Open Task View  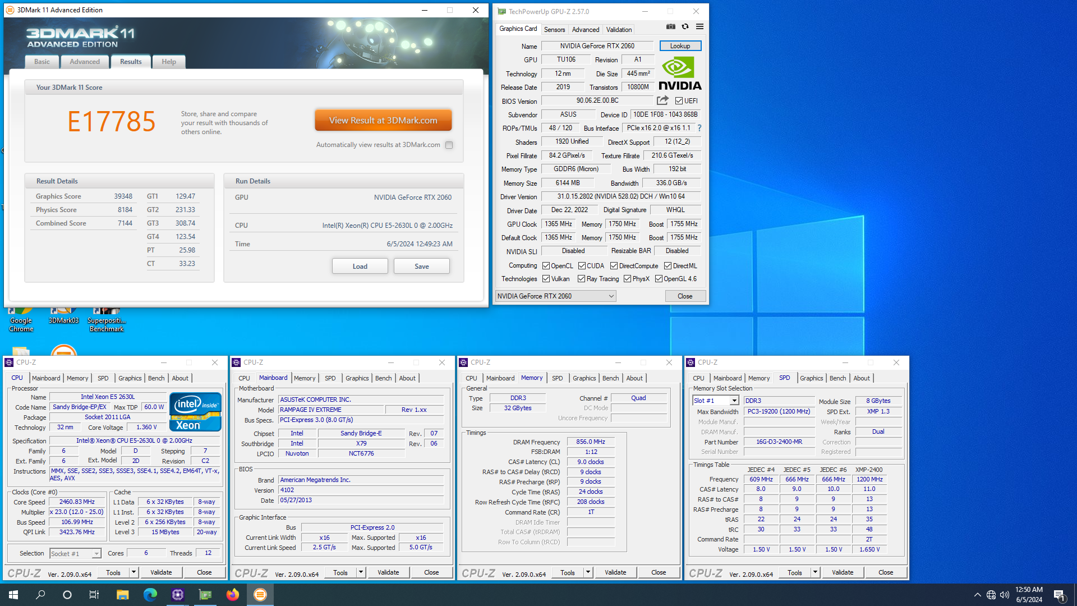[x=94, y=595]
